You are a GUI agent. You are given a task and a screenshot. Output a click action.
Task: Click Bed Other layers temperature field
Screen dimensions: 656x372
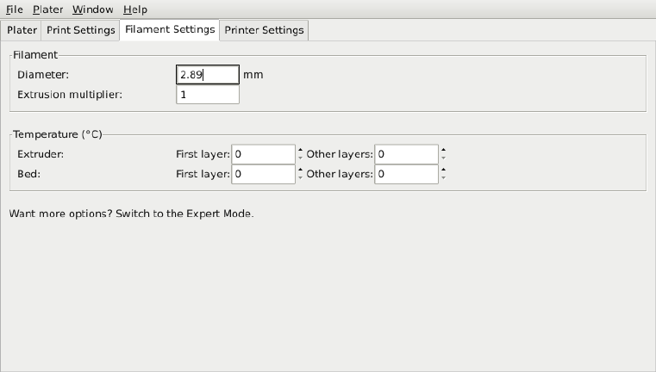(406, 174)
